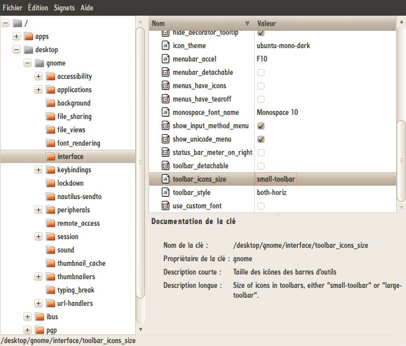This screenshot has height=346, width=406.
Task: Click the monospace_font_name string key icon
Action: (165, 112)
